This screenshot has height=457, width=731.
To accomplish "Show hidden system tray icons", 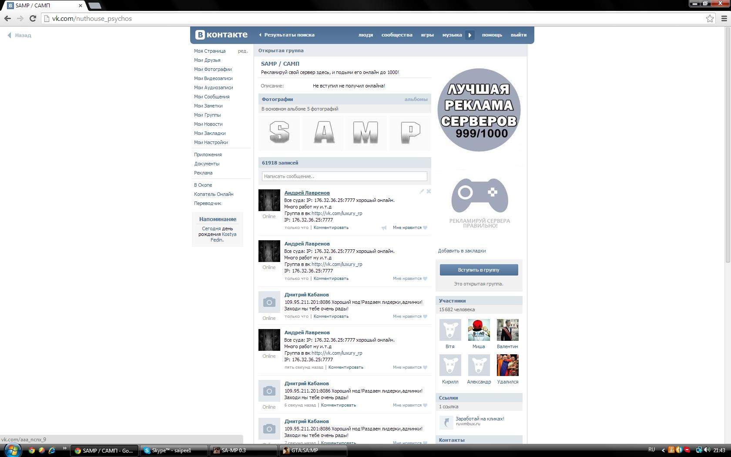I will click(663, 450).
